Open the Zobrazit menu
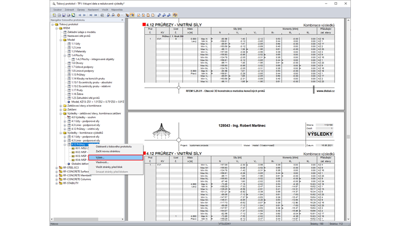Screen dimensions: 401x226 69,10
